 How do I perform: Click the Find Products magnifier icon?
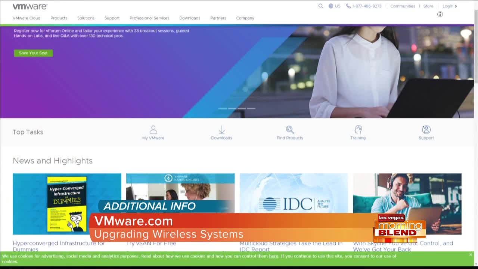tap(290, 130)
